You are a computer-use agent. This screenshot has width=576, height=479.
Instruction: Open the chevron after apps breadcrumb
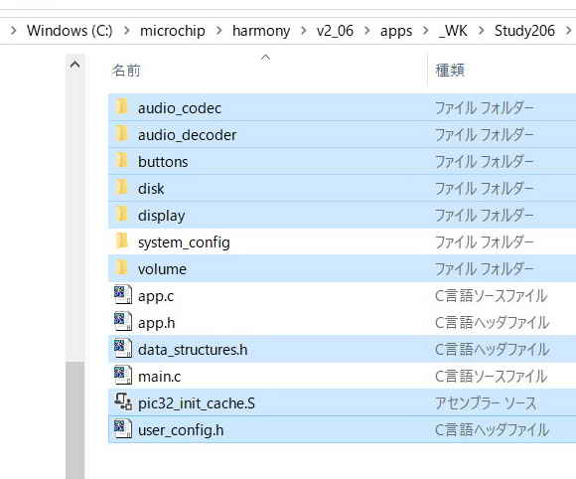425,31
